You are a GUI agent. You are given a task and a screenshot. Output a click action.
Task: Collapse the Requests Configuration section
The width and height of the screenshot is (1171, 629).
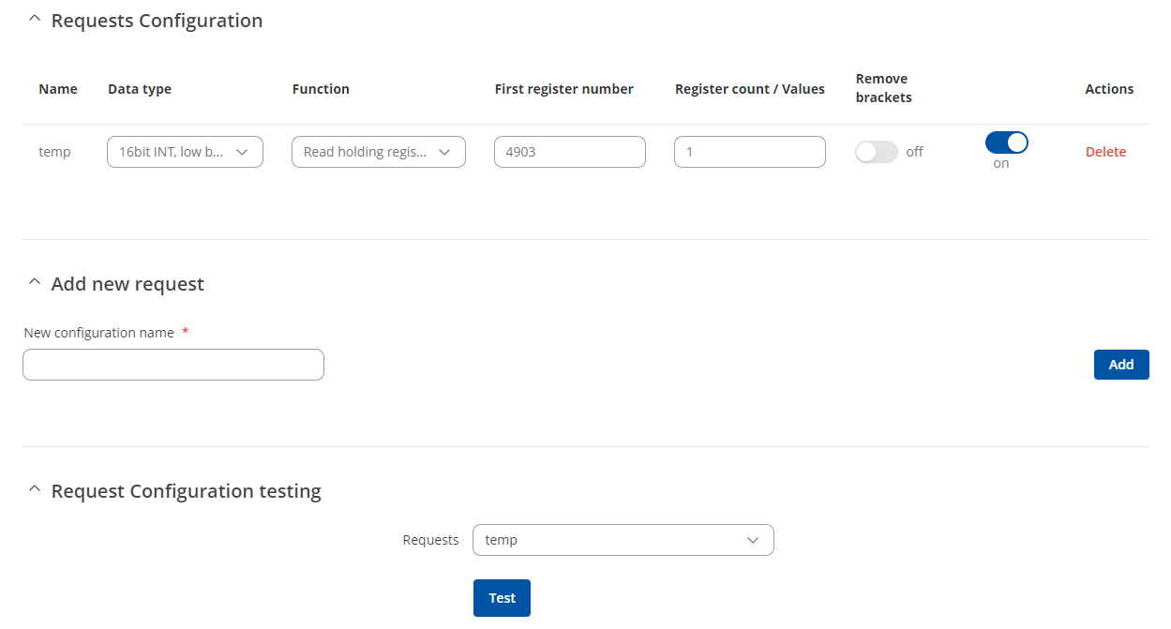pos(35,20)
